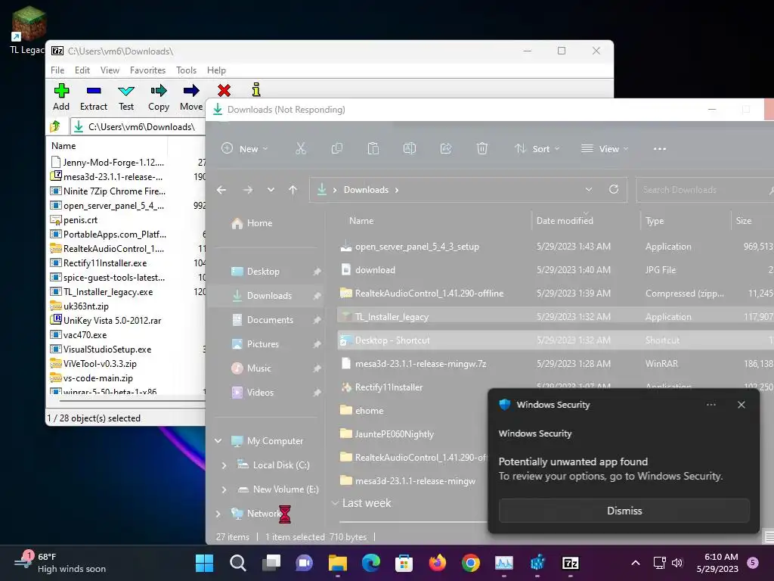Click the trash Delete icon in Explorer

(x=482, y=149)
